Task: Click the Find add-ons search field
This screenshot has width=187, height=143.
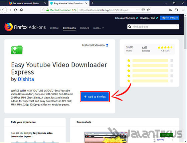Action: pyautogui.click(x=153, y=27)
